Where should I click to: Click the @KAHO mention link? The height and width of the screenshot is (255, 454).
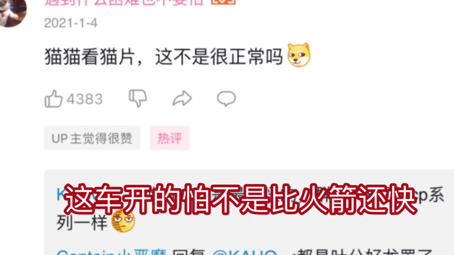(x=245, y=252)
